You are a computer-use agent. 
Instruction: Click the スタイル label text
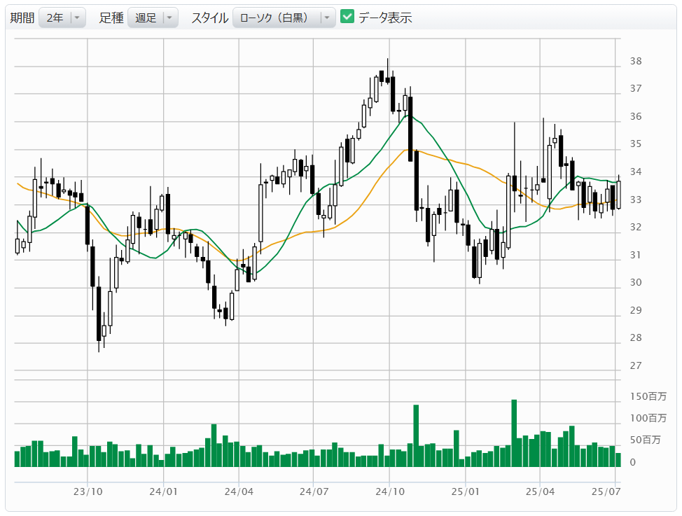click(210, 18)
